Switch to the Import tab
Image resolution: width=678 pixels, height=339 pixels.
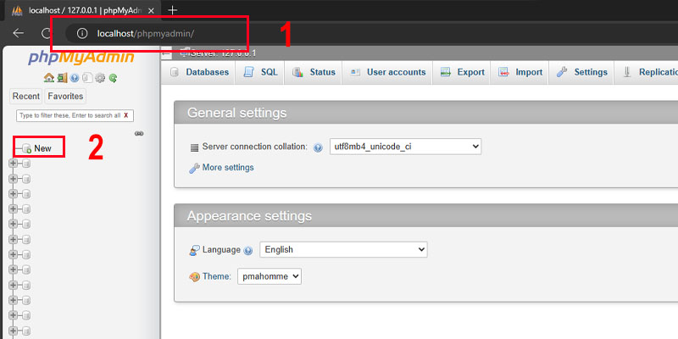[x=520, y=72]
